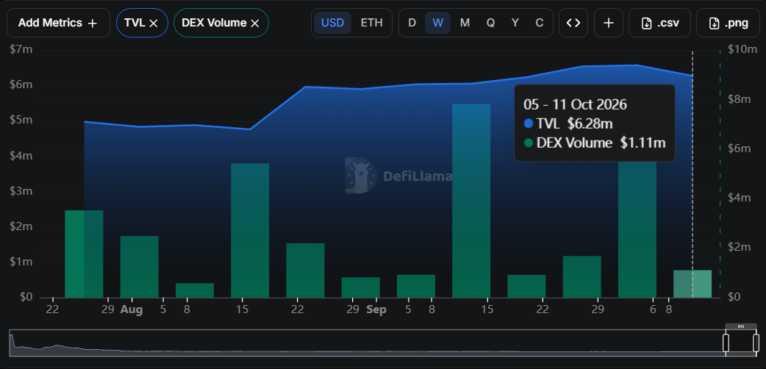
Task: Remove the DEX Volume metric chip
Action: pos(254,23)
